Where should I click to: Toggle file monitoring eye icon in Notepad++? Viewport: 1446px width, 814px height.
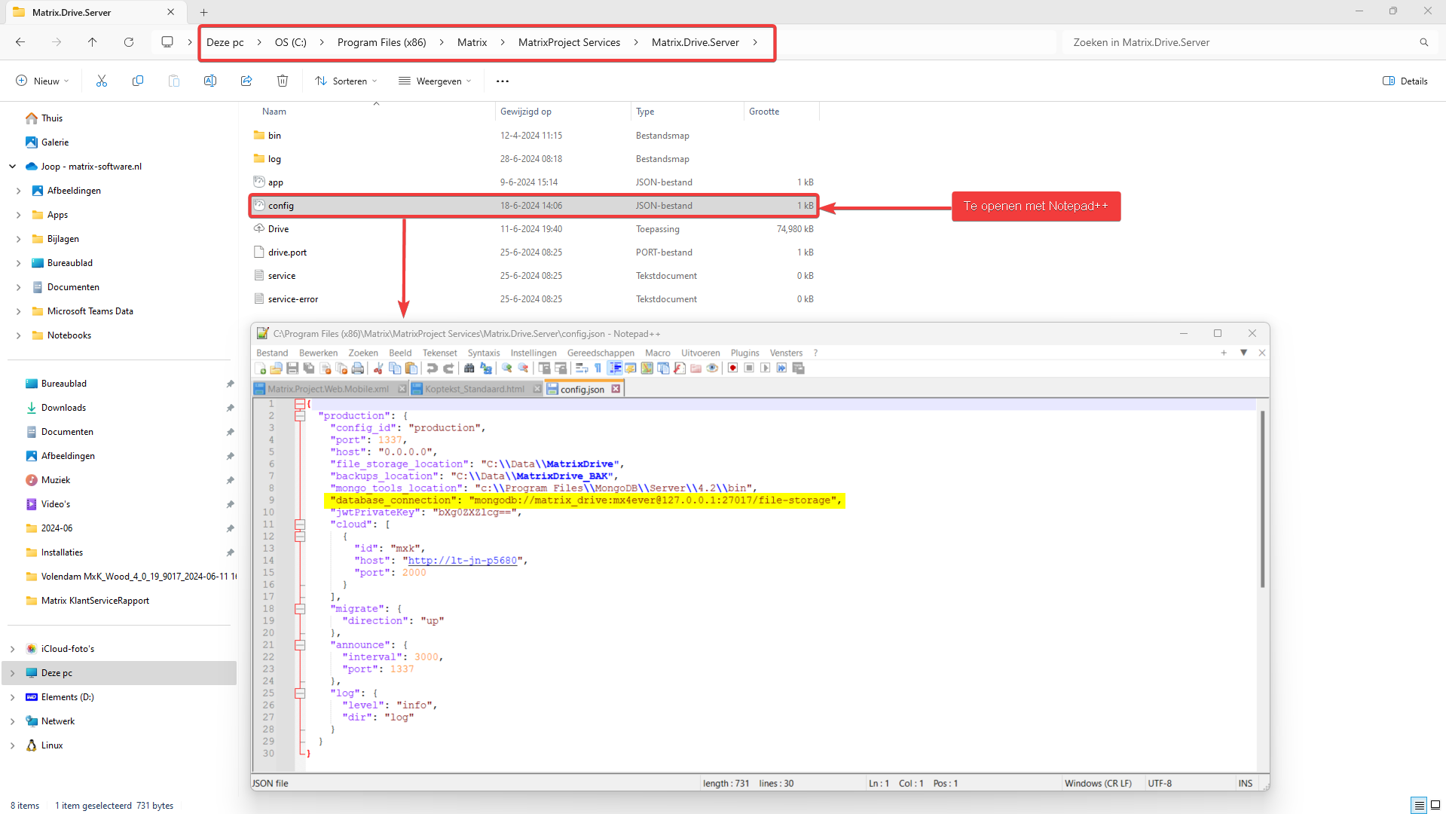711,368
